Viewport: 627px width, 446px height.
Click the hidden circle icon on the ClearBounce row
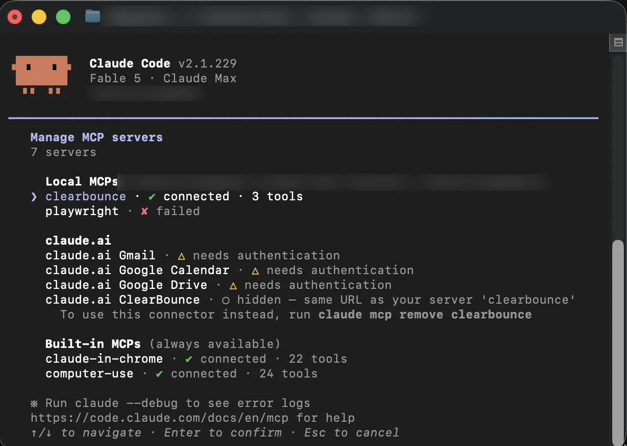click(226, 300)
